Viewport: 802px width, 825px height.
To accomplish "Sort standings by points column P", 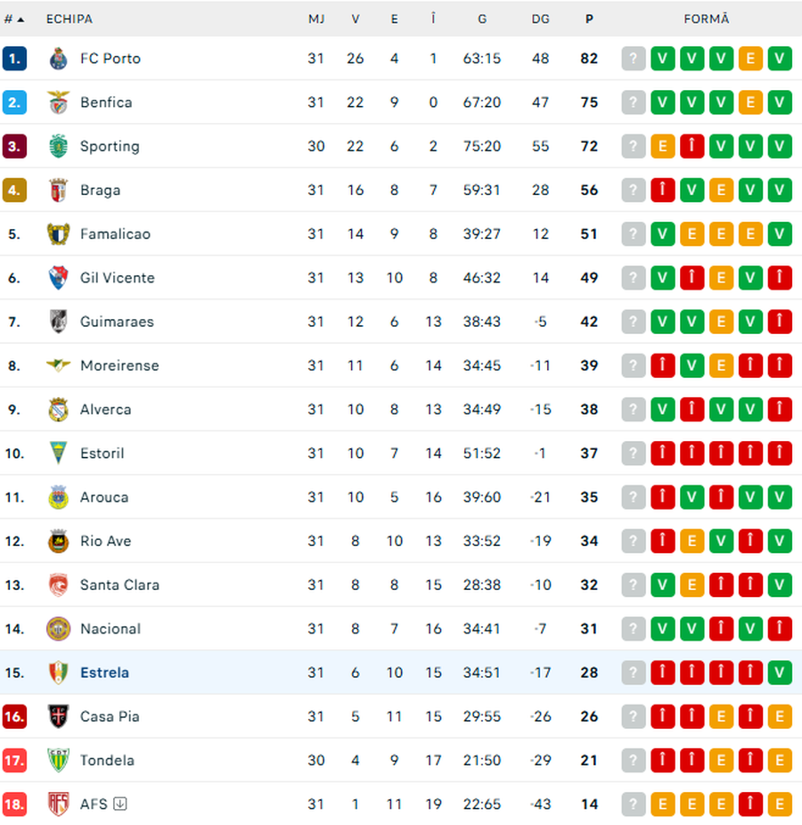I will [589, 19].
